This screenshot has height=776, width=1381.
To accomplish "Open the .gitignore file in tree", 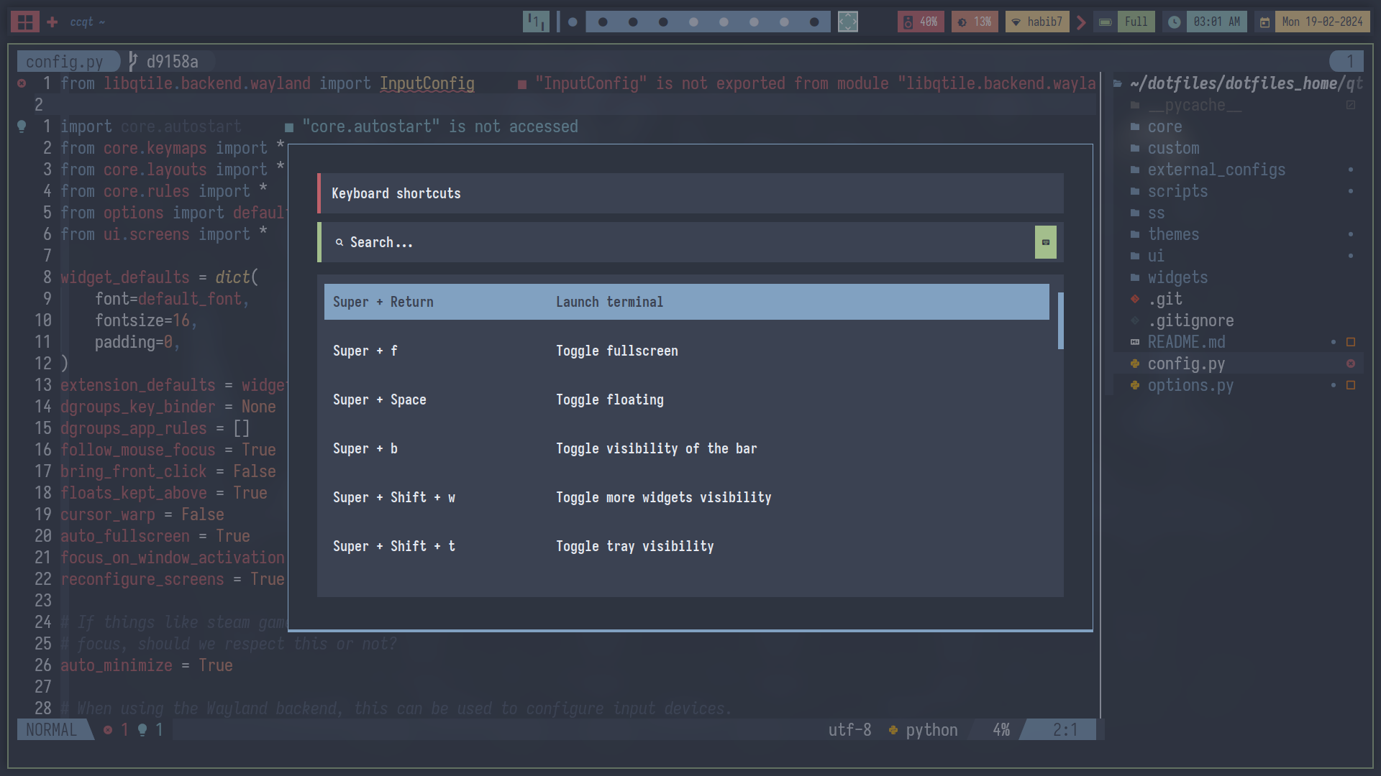I will click(x=1190, y=320).
